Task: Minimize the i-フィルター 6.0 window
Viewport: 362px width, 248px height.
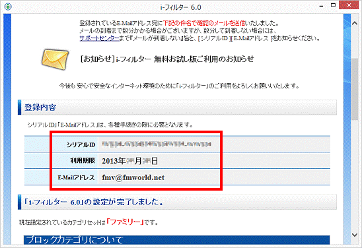Action: click(321, 6)
